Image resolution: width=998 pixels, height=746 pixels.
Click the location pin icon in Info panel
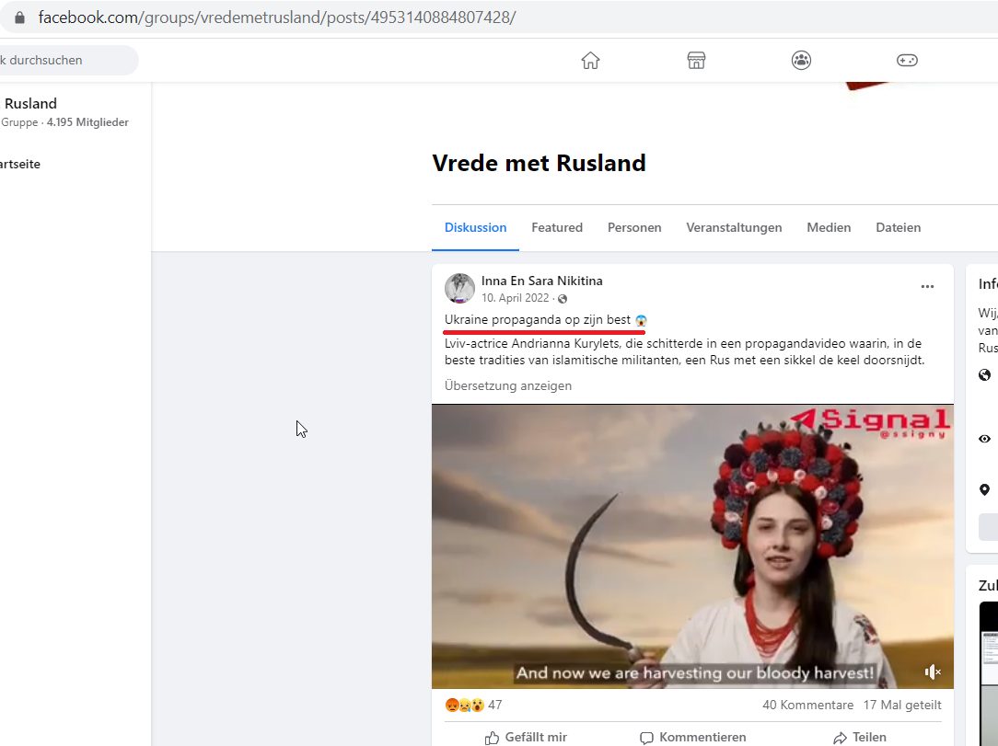coord(984,489)
